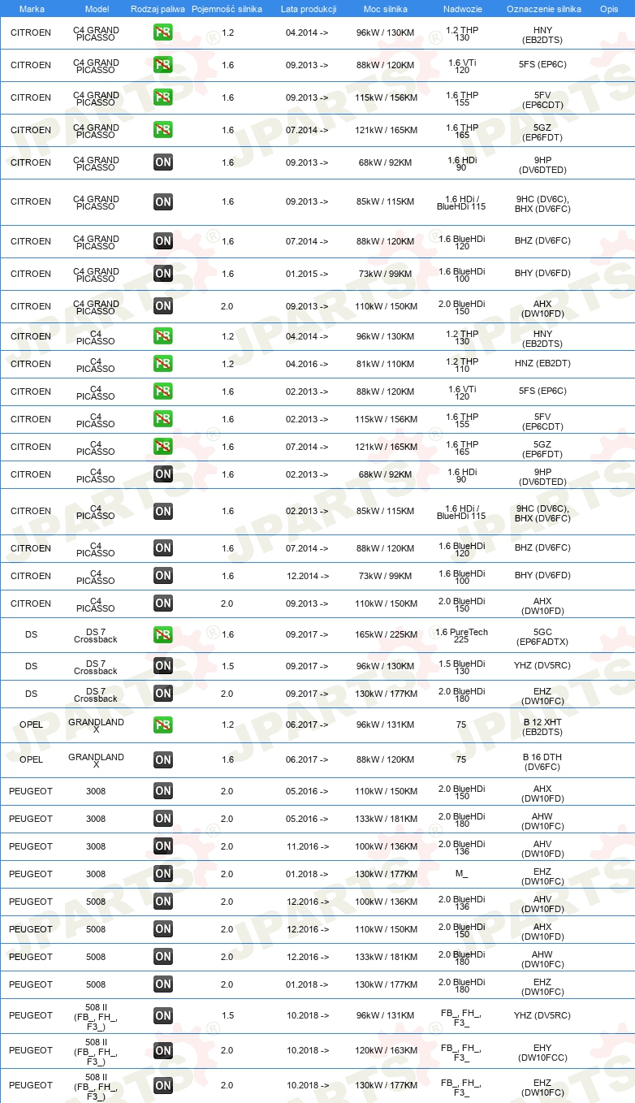Click OPEL in the B 12 XHT row
635x1103 pixels.
click(31, 725)
